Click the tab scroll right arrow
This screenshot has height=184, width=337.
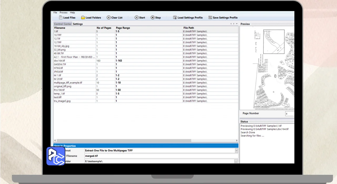(x=234, y=24)
